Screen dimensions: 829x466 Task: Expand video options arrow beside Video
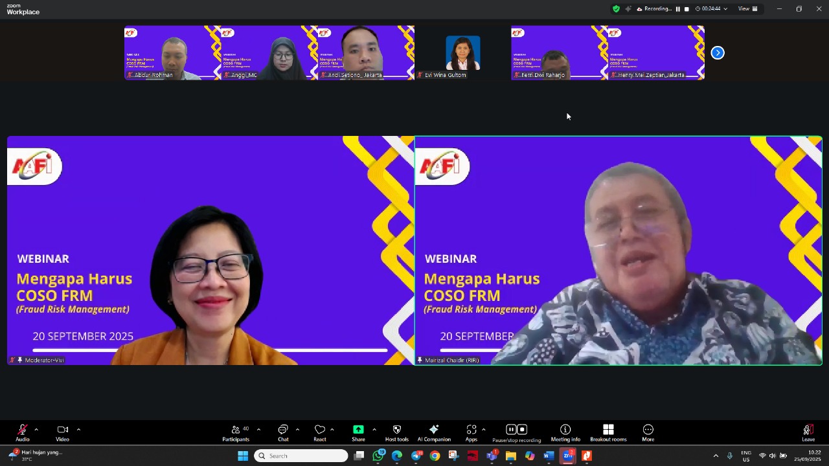[79, 430]
